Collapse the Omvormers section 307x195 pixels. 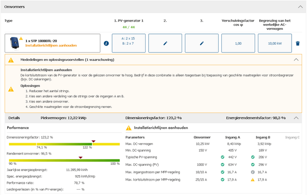click(300, 7)
